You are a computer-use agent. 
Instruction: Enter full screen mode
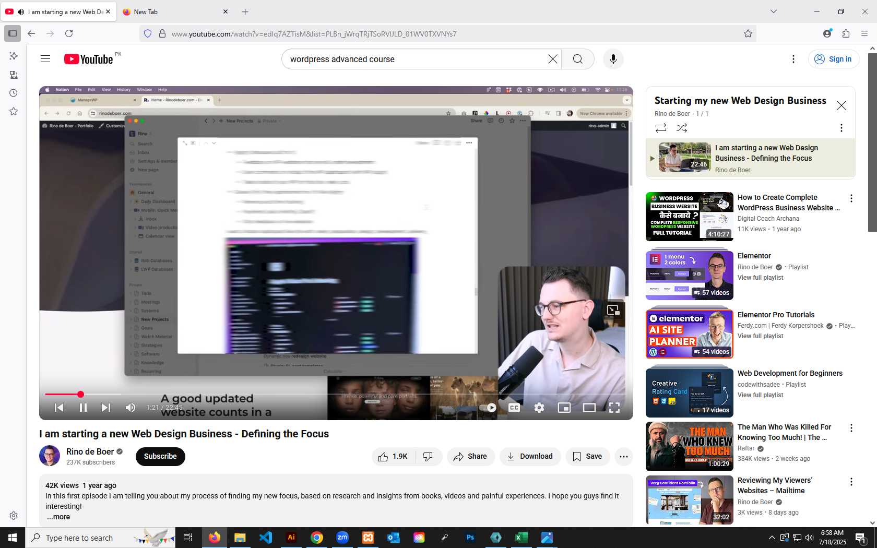(614, 408)
